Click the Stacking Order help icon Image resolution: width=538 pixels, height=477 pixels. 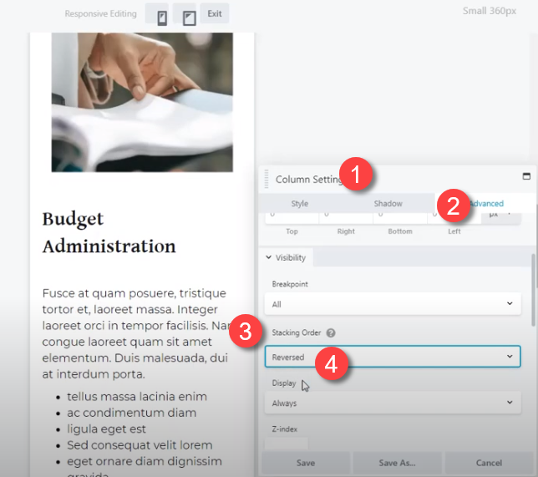[x=331, y=332]
